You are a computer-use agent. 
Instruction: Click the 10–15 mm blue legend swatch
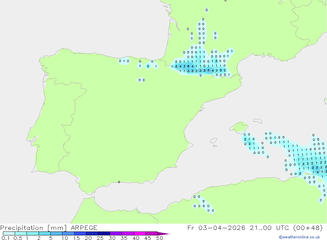68,233
